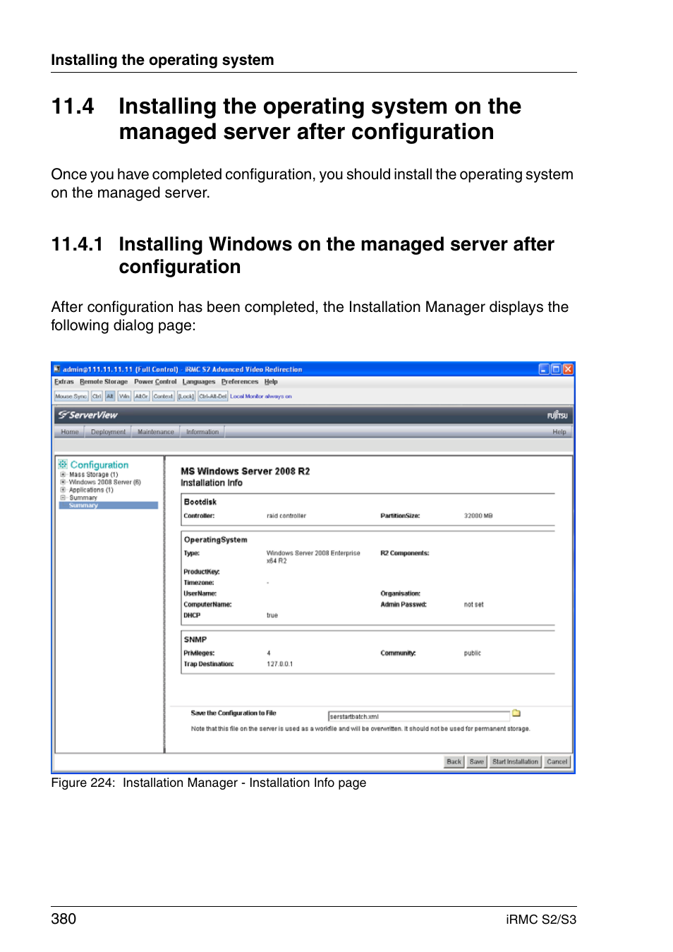673x952 pixels.
Task: Click the not set Admin Passwd value
Action: click(474, 605)
